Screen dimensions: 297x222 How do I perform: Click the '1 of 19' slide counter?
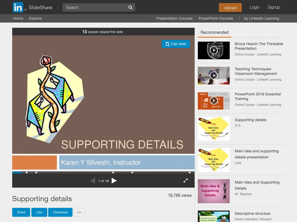[x=104, y=181]
